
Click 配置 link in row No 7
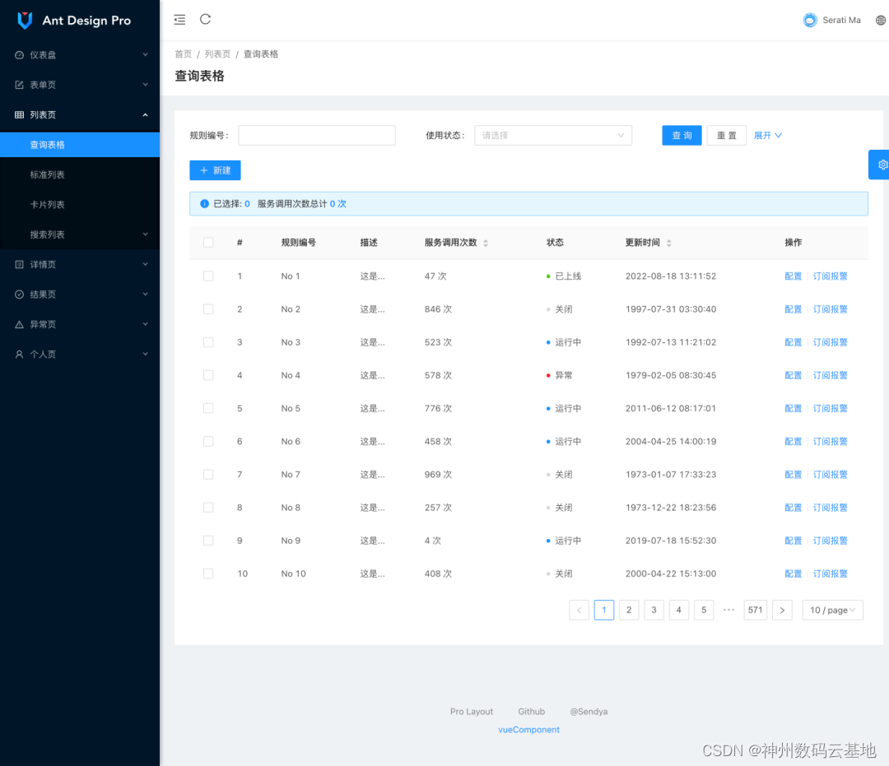pyautogui.click(x=794, y=474)
